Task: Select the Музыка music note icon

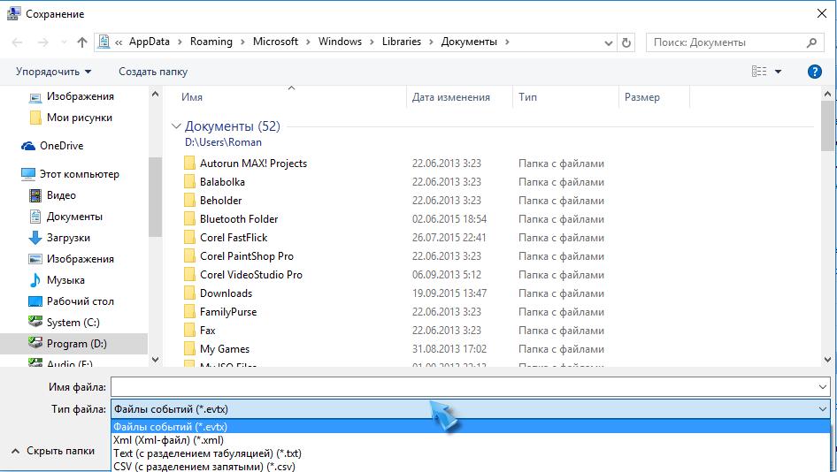Action: (35, 280)
